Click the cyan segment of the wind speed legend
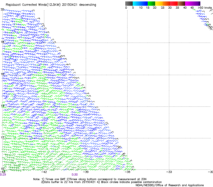Viewport: 213px width, 187px height. click(136, 3)
